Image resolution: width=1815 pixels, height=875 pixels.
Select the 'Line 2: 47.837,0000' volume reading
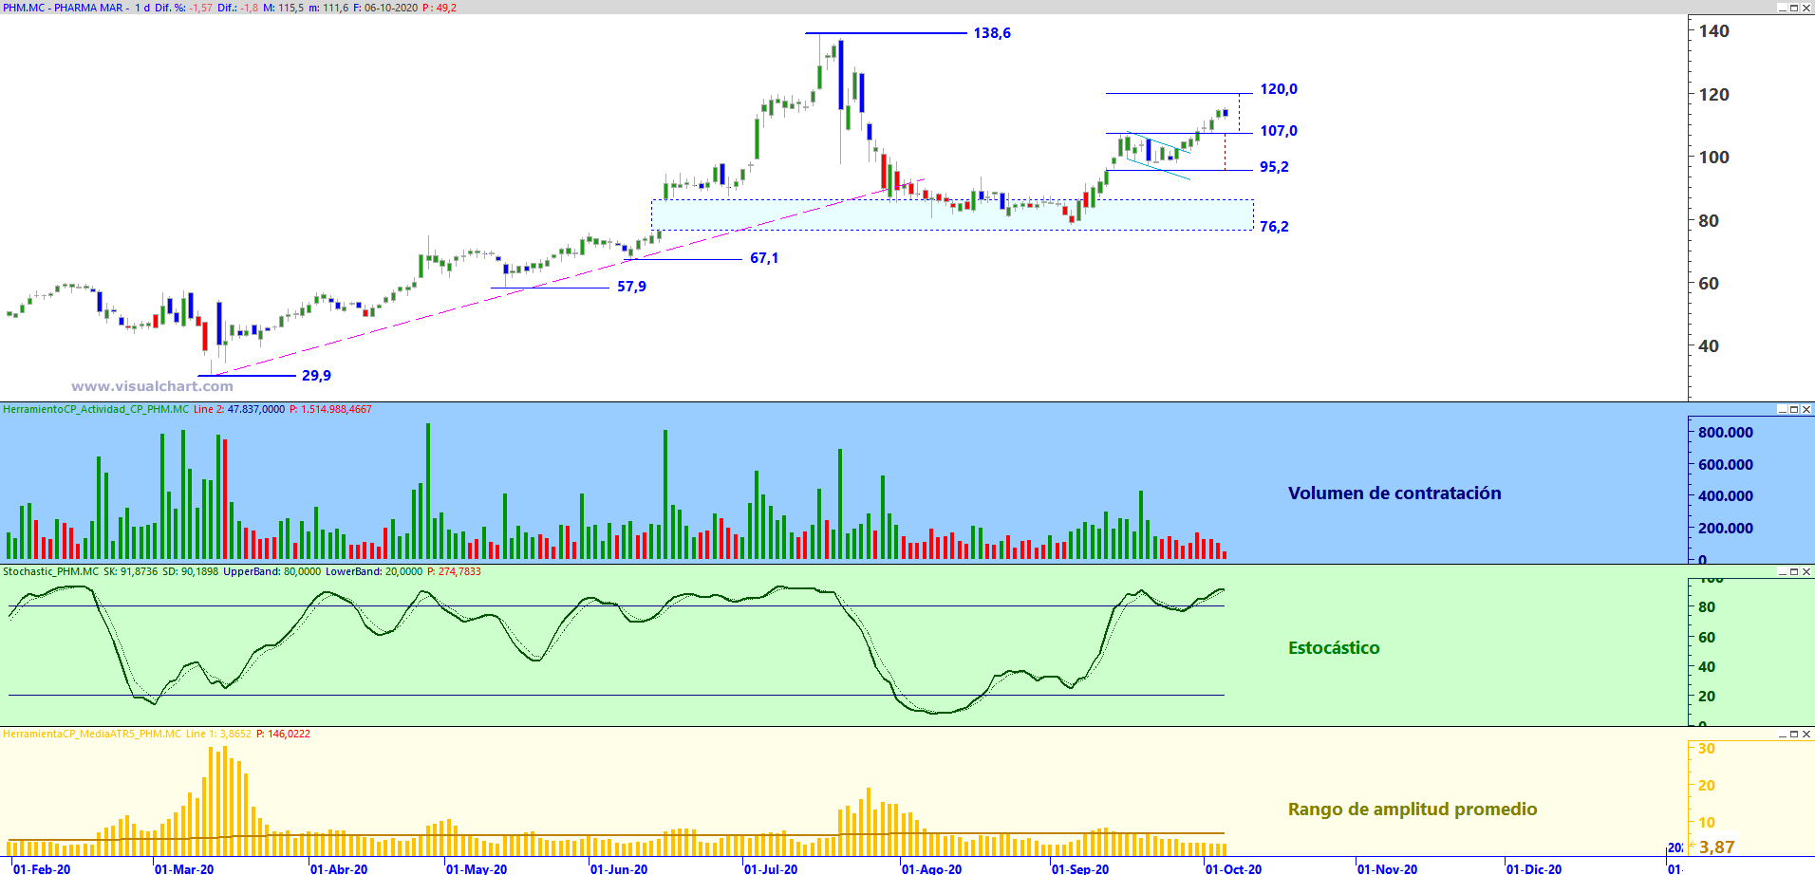pyautogui.click(x=239, y=409)
